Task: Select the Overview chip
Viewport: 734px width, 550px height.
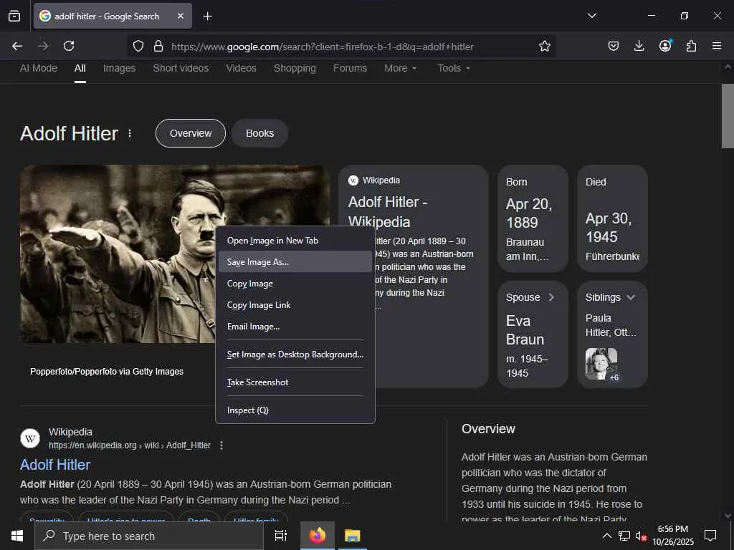Action: click(x=191, y=133)
